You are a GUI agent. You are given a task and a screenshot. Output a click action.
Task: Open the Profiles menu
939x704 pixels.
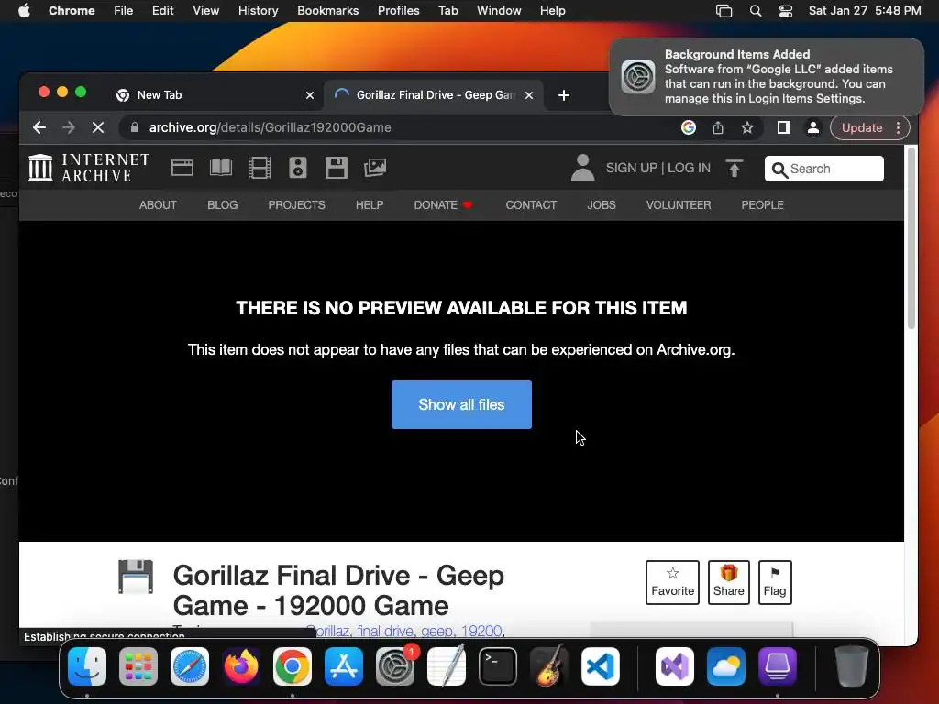tap(398, 11)
